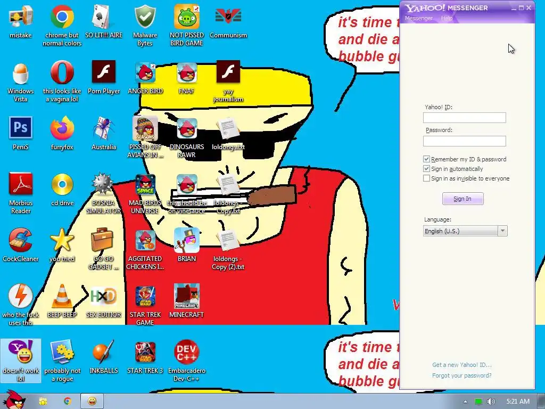The height and width of the screenshot is (409, 545).
Task: Uncheck 'Sign in automatically' checkbox
Action: coord(426,169)
